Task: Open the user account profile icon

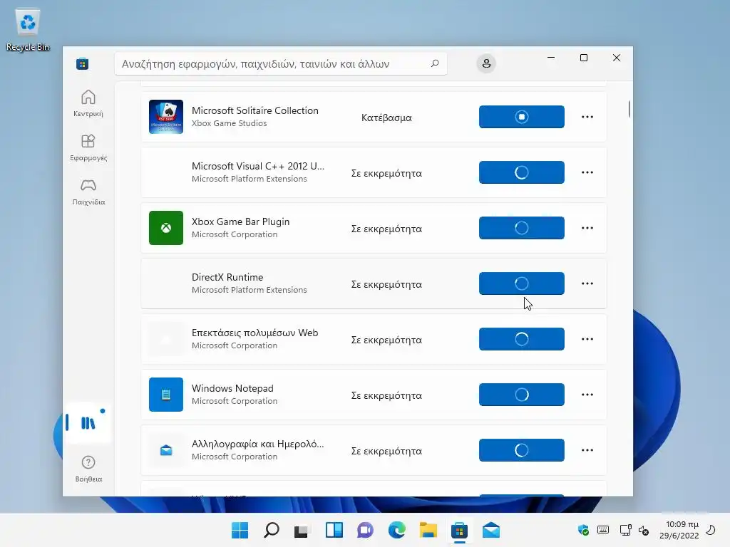Action: (x=486, y=63)
